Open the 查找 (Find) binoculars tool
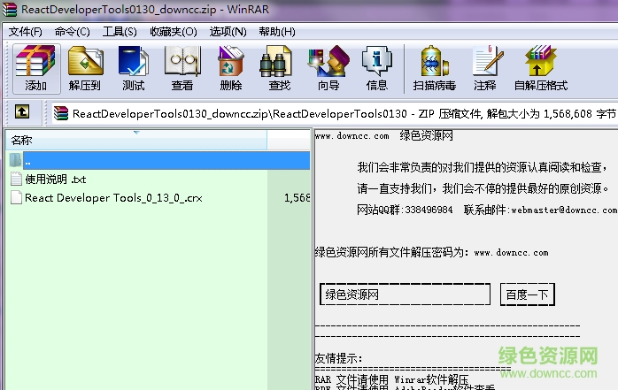This screenshot has height=390, width=618. point(280,68)
